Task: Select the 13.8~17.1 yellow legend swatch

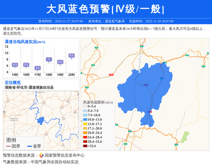Action: coord(85,124)
